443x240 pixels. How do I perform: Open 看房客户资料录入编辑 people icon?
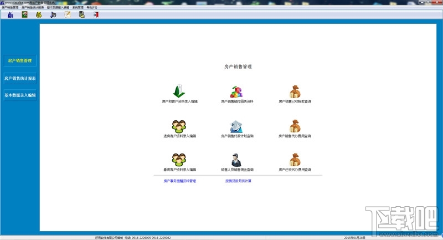click(179, 160)
